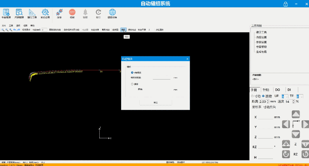Click the right RZ rotation button
The width and height of the screenshot is (309, 166).
(x=305, y=154)
